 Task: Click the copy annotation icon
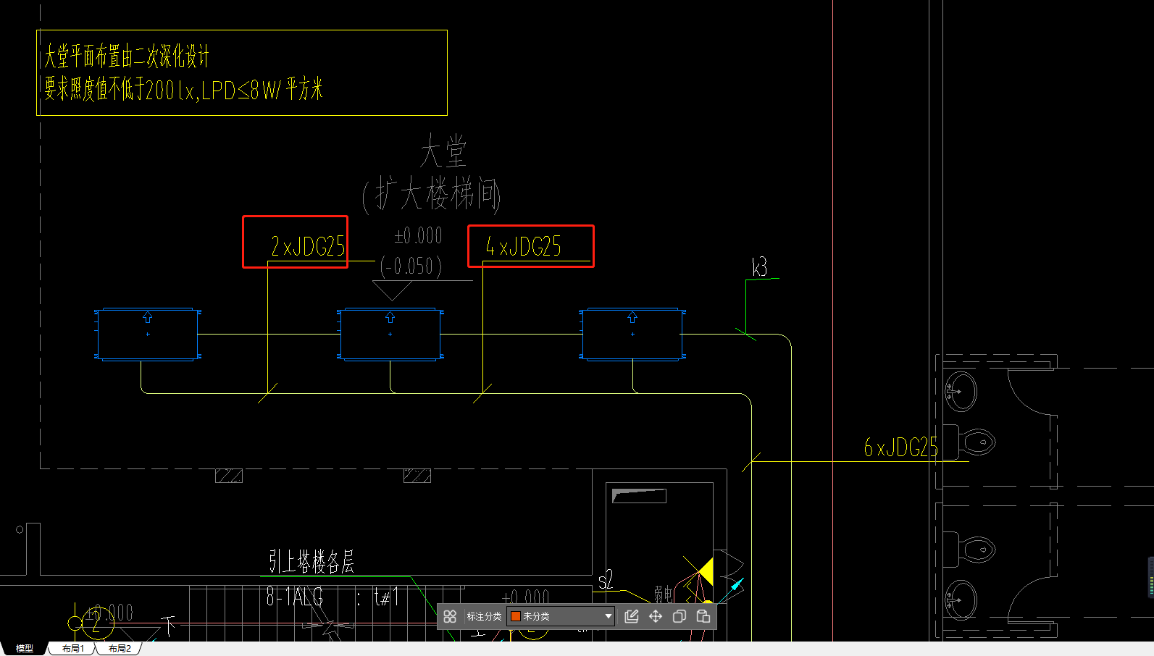point(680,616)
